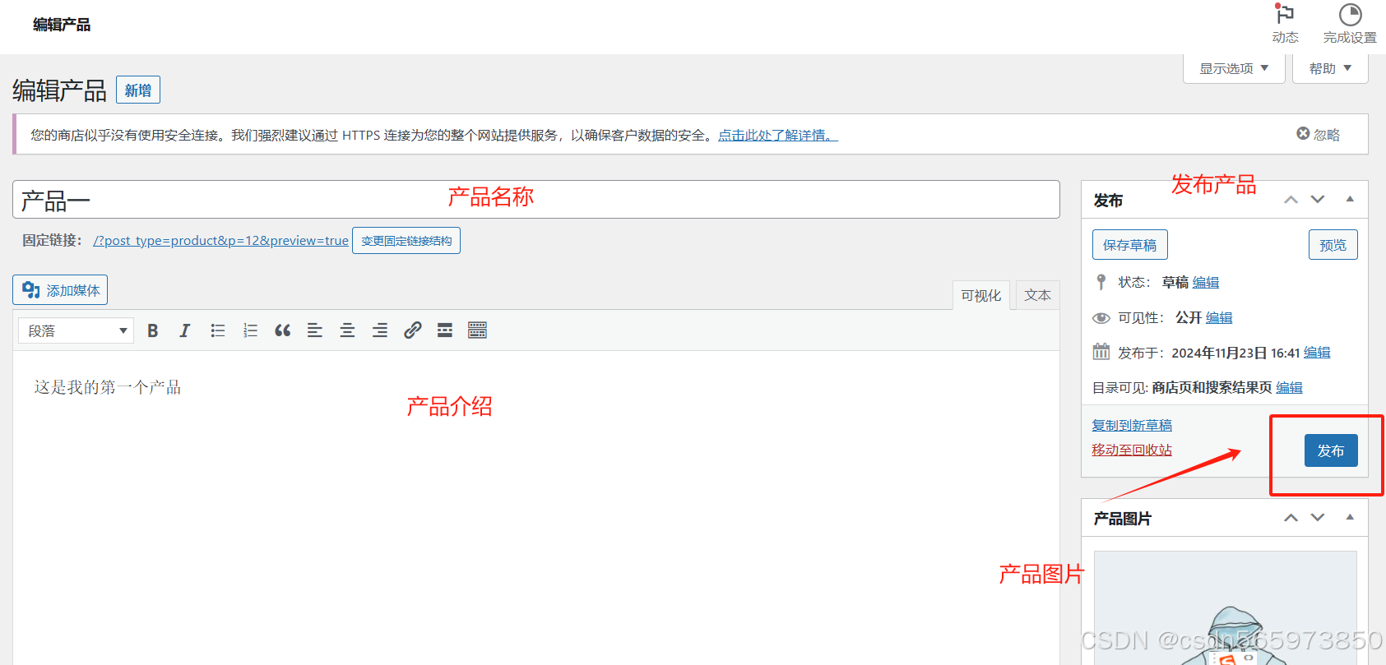Move 发布 panel up

(x=1291, y=200)
